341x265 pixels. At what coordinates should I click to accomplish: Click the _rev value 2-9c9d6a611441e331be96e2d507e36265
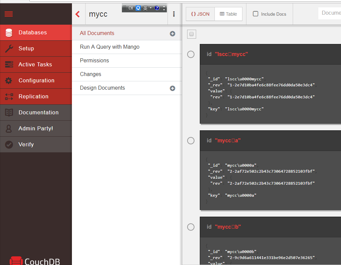pyautogui.click(x=271, y=258)
